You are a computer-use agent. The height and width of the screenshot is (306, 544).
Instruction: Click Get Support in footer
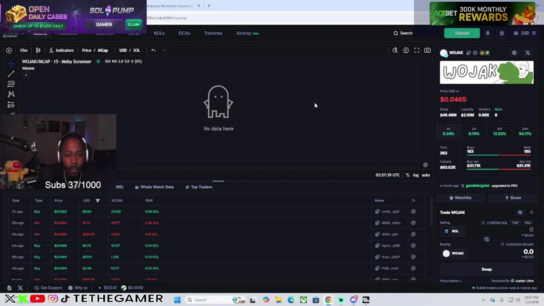[48, 288]
